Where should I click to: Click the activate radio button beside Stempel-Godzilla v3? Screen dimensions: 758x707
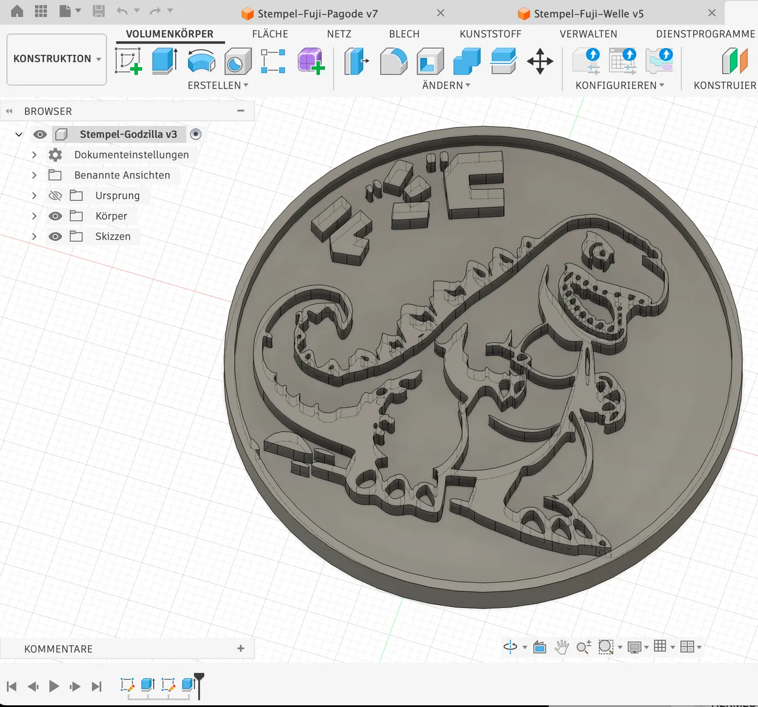pyautogui.click(x=196, y=134)
